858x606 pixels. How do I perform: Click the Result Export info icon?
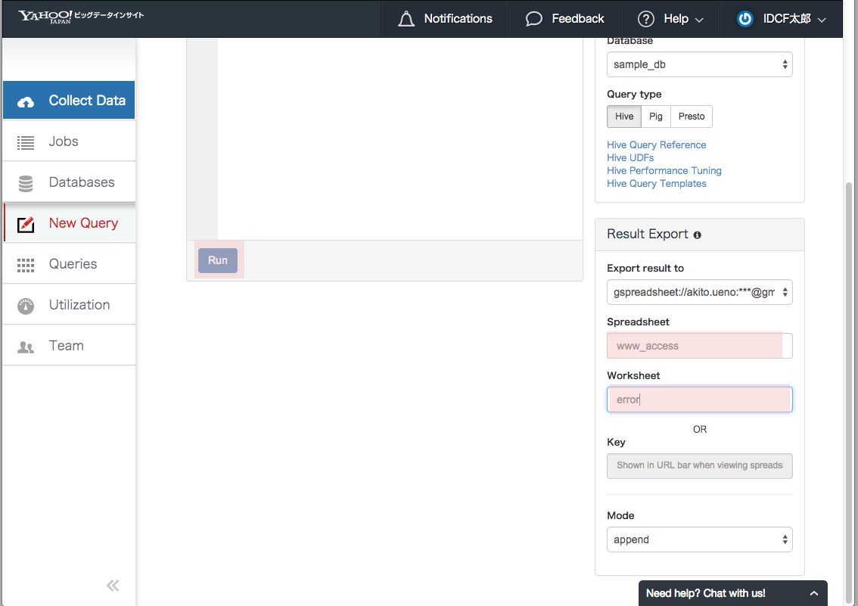pos(697,235)
